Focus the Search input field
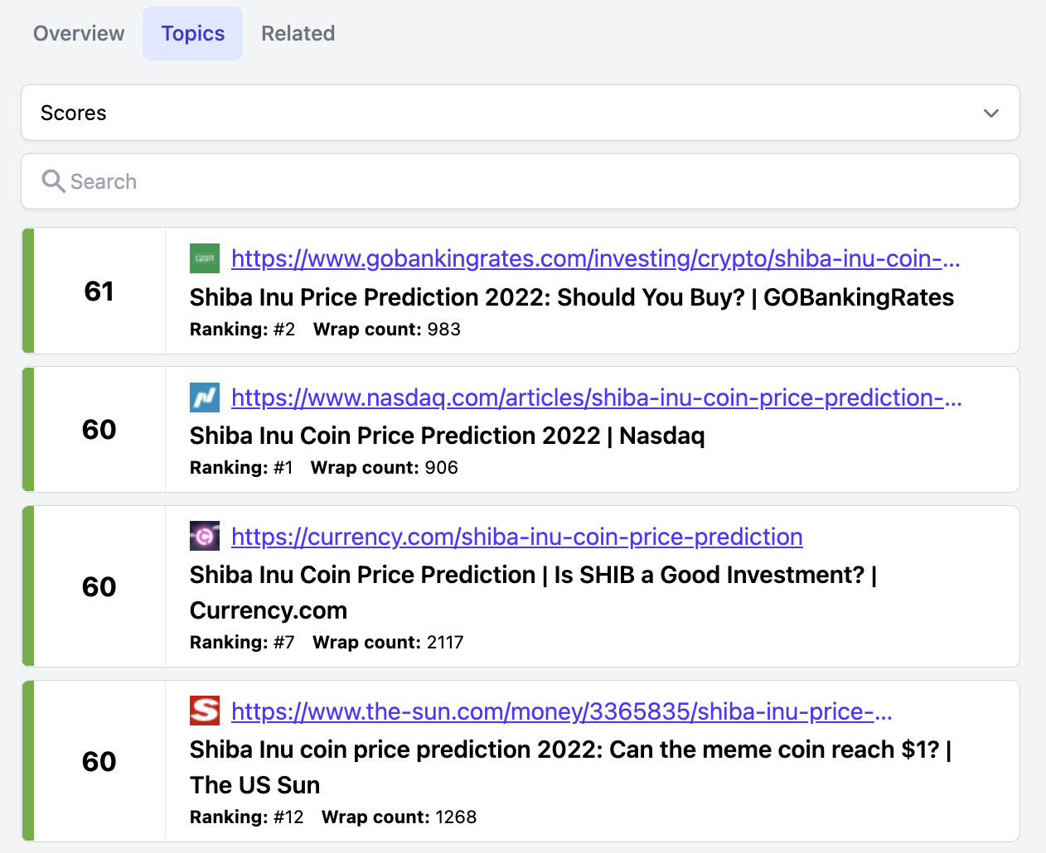 [521, 181]
